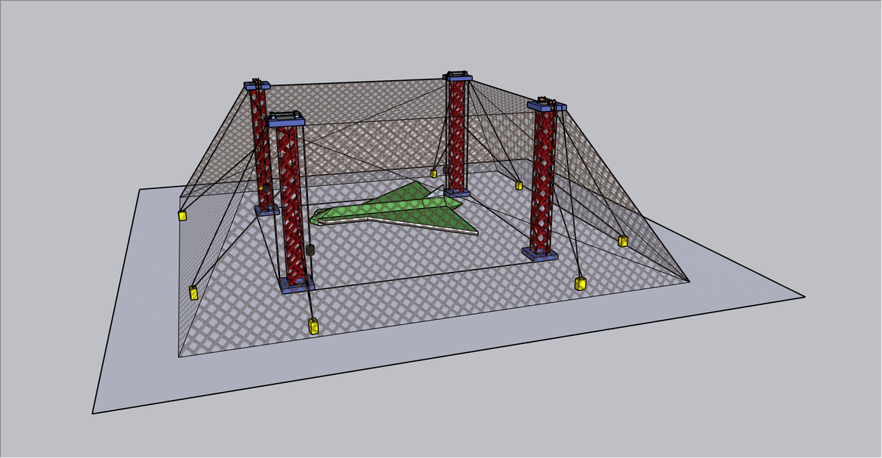Select the far-right yellow anchor block beside the net
Image resolution: width=882 pixels, height=458 pixels.
pos(623,240)
